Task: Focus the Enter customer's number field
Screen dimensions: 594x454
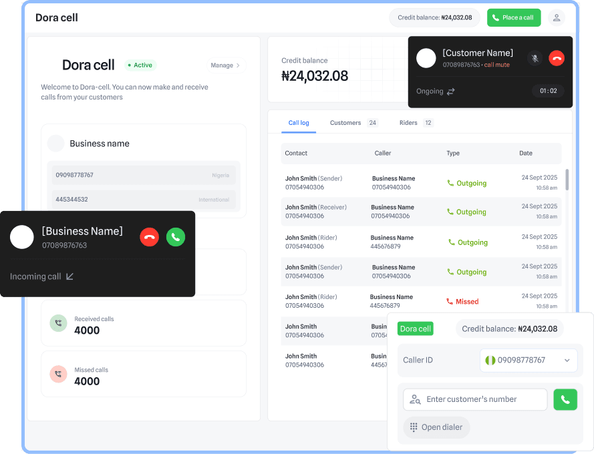Action: coord(474,399)
